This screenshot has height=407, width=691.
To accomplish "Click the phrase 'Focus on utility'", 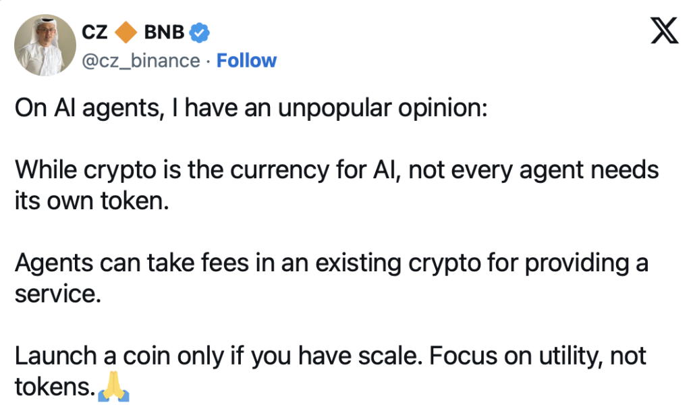I will coord(516,356).
